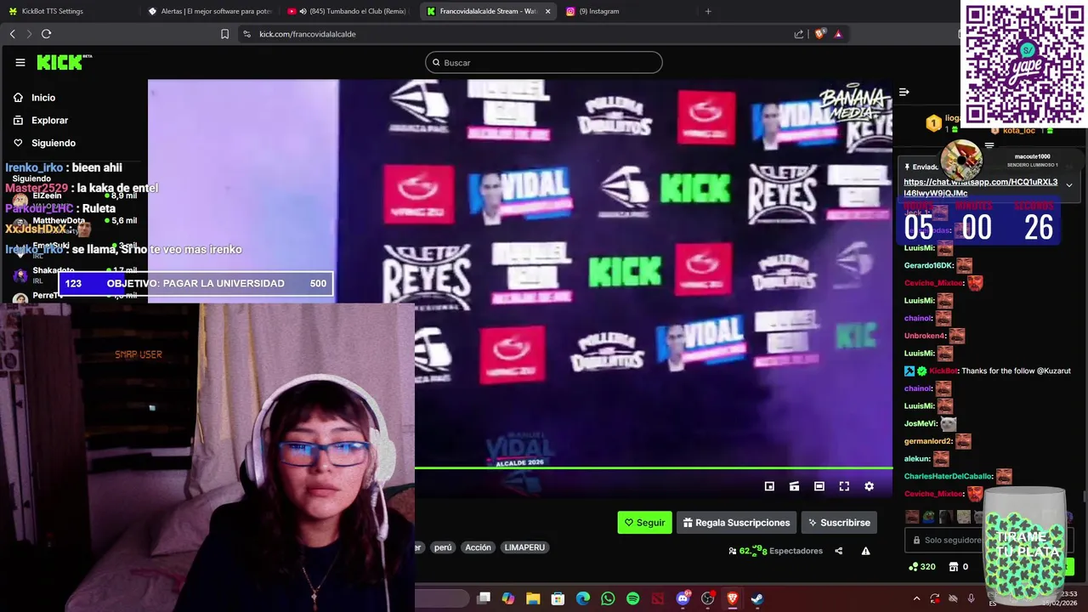Open alekun's chat username
Screen dimensions: 1088x612
pos(916,459)
